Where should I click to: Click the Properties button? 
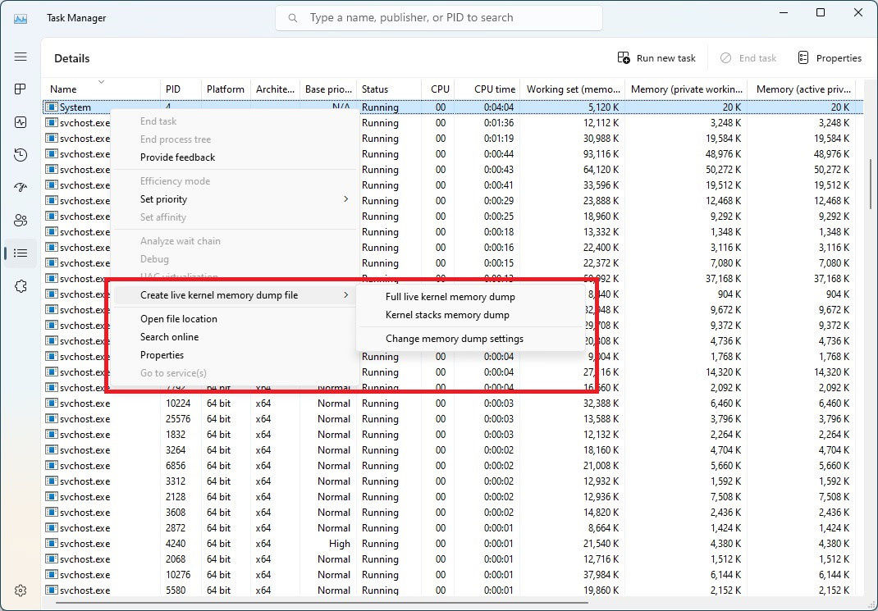[830, 57]
